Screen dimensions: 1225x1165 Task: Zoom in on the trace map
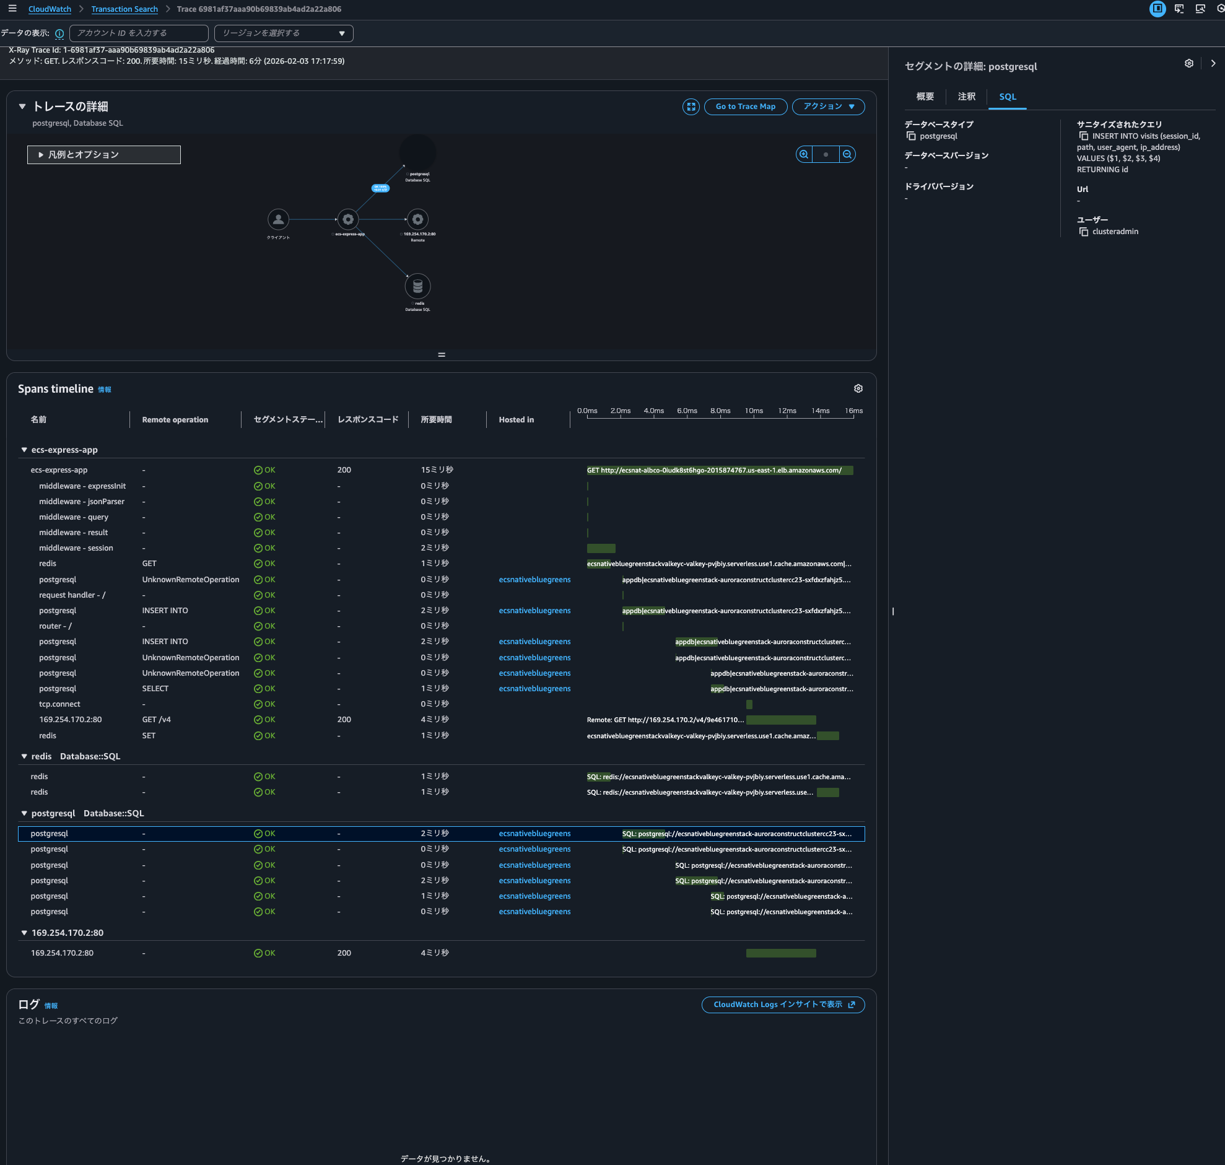click(x=803, y=155)
